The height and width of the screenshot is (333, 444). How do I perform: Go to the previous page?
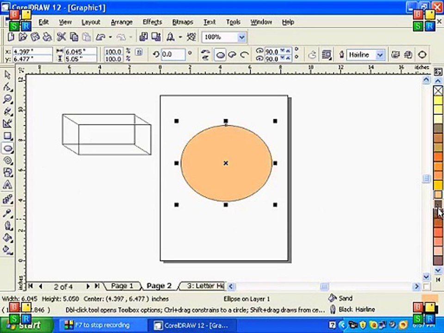pos(41,286)
